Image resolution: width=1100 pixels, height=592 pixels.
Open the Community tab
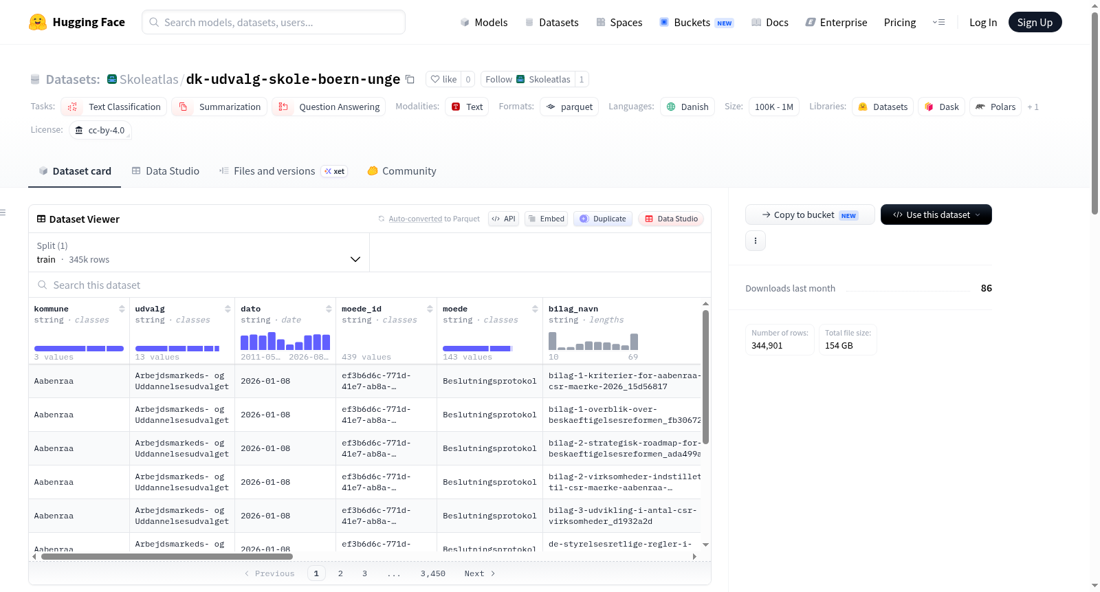402,171
